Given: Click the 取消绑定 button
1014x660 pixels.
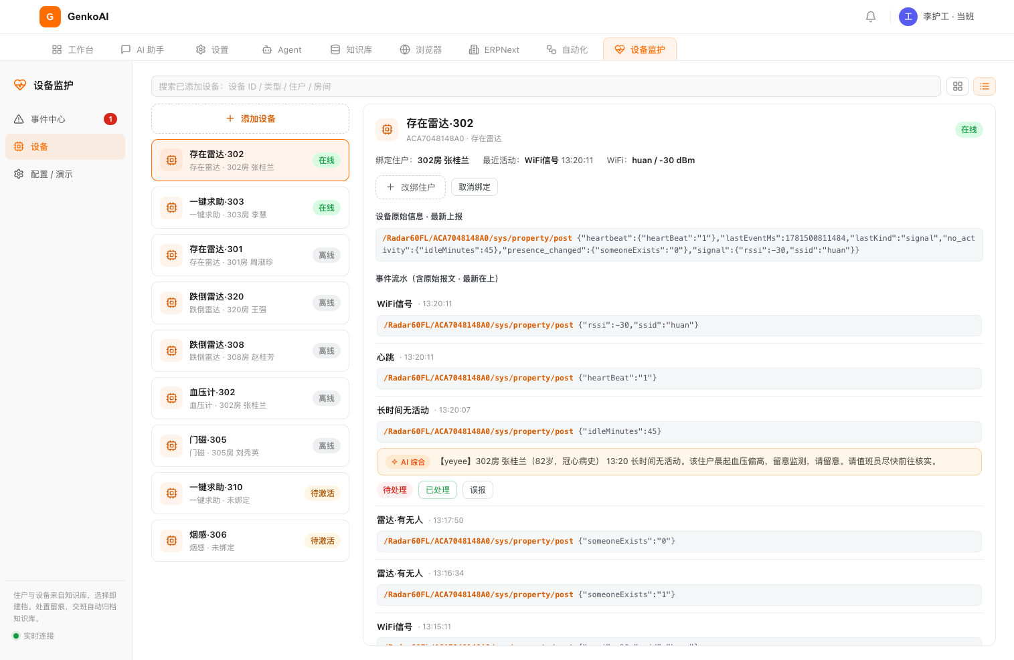Looking at the screenshot, I should tap(475, 187).
